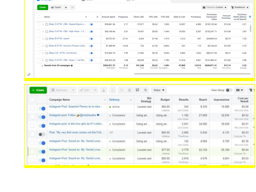Click the undo arrow icon

(121, 90)
